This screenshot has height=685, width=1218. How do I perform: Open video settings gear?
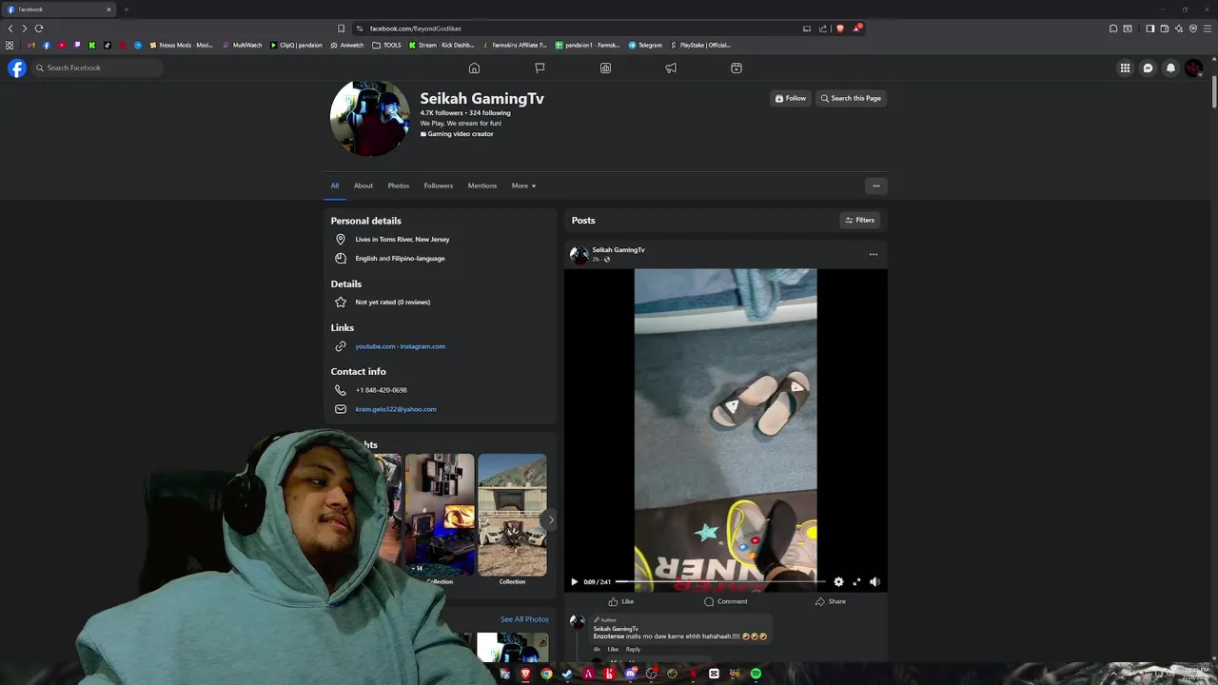click(838, 581)
